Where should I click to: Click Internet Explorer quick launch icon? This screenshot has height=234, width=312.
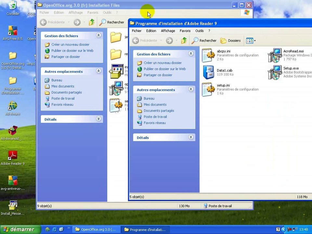(54, 229)
